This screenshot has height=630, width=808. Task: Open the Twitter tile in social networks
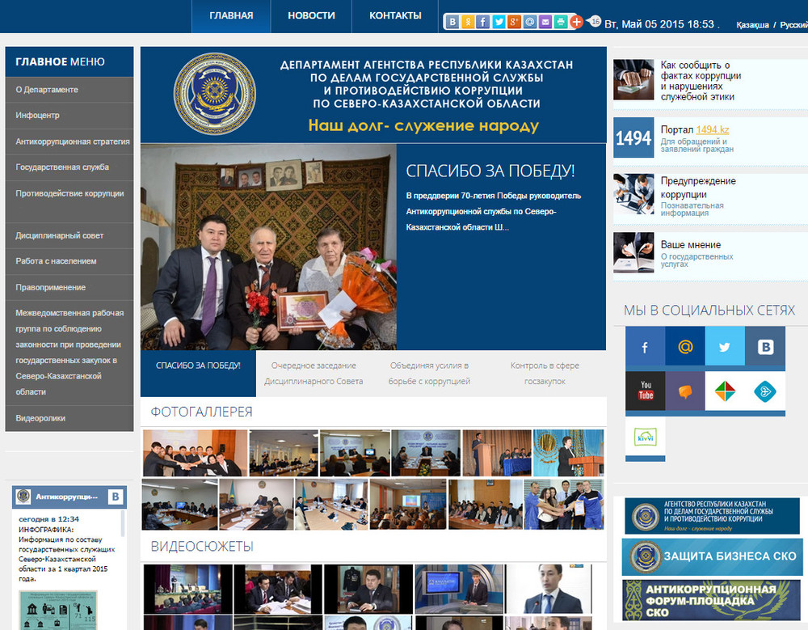(725, 347)
